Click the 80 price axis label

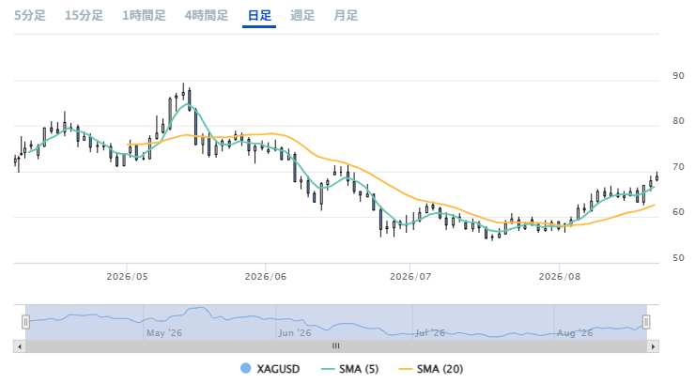[678, 121]
